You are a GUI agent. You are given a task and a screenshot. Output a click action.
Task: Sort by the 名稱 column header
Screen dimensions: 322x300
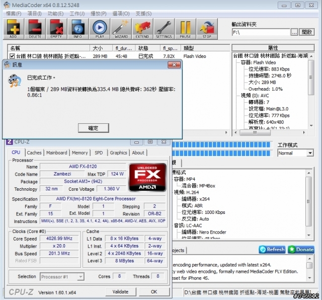tap(49, 48)
